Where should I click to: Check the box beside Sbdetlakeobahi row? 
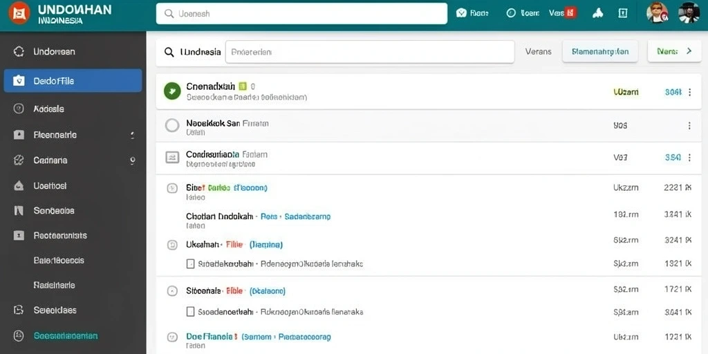click(x=191, y=263)
